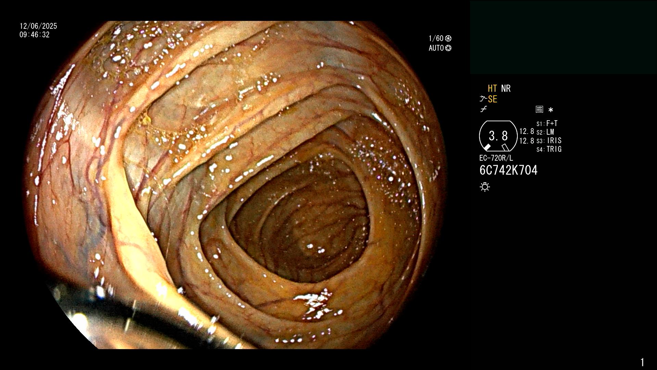This screenshot has width=657, height=370.
Task: Click the outlined channel marker in scope diagram
Action: point(505,147)
